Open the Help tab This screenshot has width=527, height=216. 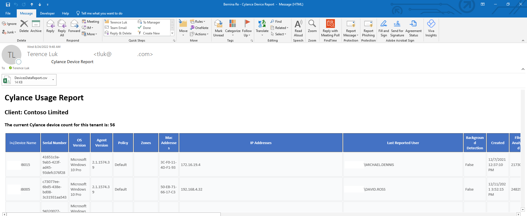point(65,13)
